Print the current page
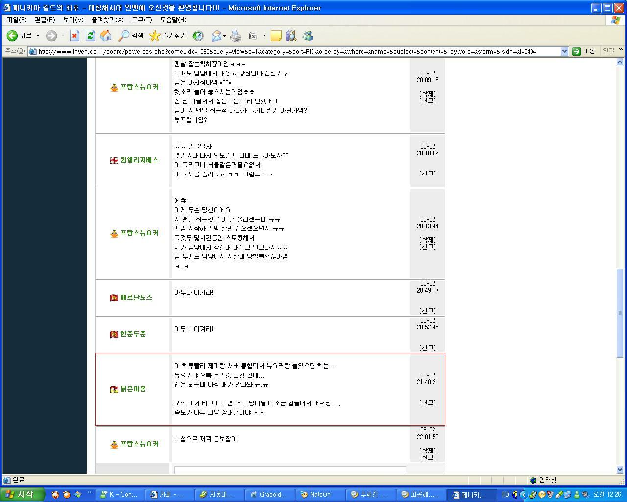The image size is (627, 502). coord(235,35)
